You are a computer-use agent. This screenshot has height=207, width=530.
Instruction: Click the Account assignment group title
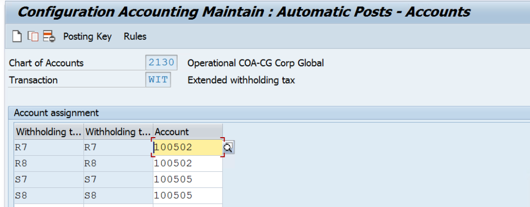[56, 113]
